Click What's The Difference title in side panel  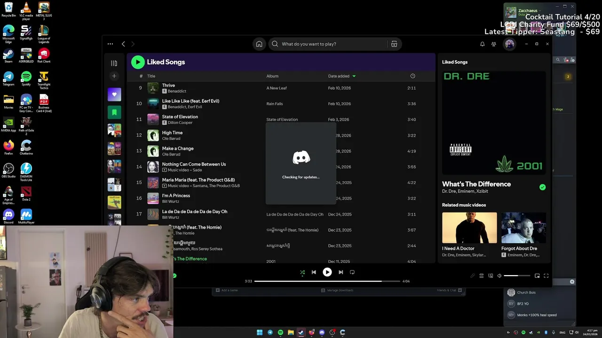tap(476, 184)
